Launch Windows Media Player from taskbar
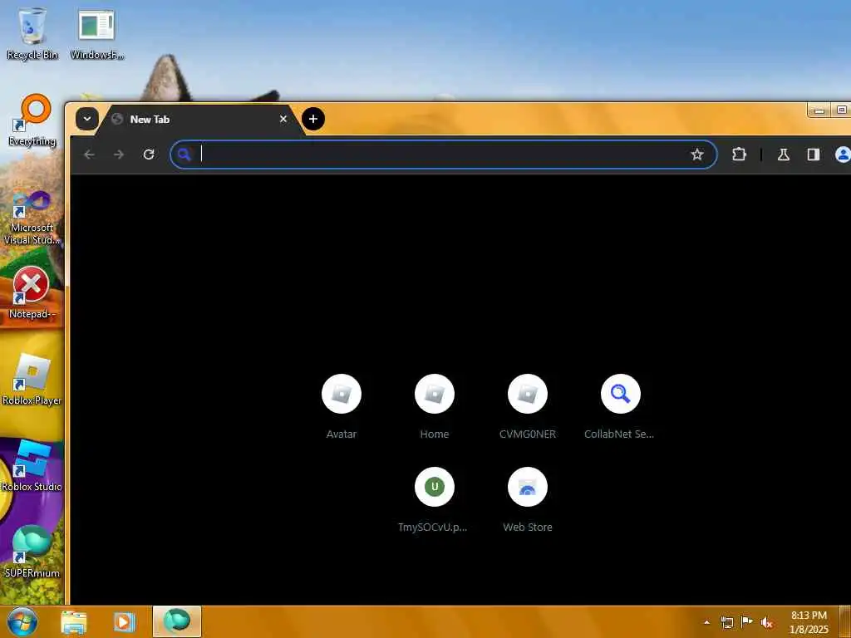 click(124, 621)
